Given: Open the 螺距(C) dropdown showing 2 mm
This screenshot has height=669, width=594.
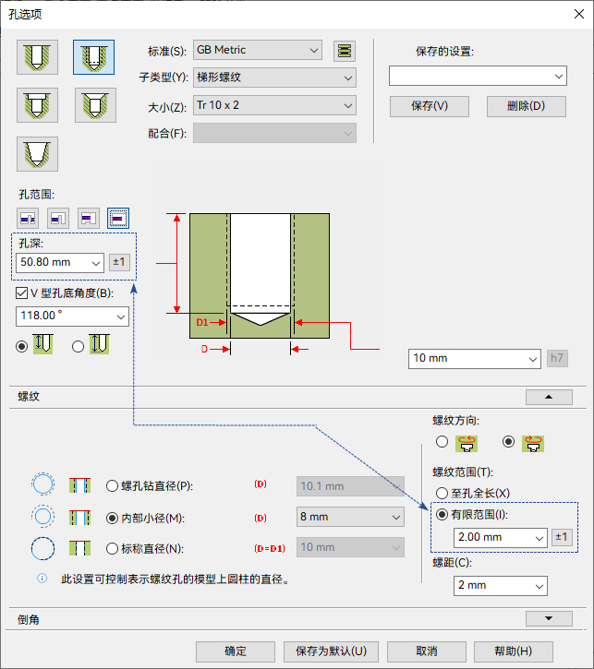Looking at the screenshot, I should tap(501, 586).
